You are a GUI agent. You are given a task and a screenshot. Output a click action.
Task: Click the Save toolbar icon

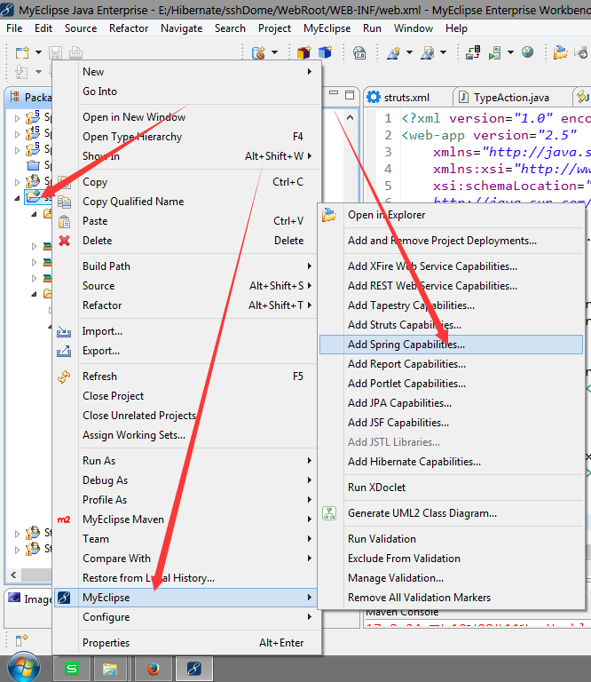tap(55, 52)
